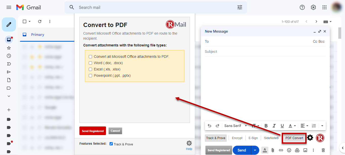
Task: Click red Send Registered button in dialog
Action: [x=93, y=131]
